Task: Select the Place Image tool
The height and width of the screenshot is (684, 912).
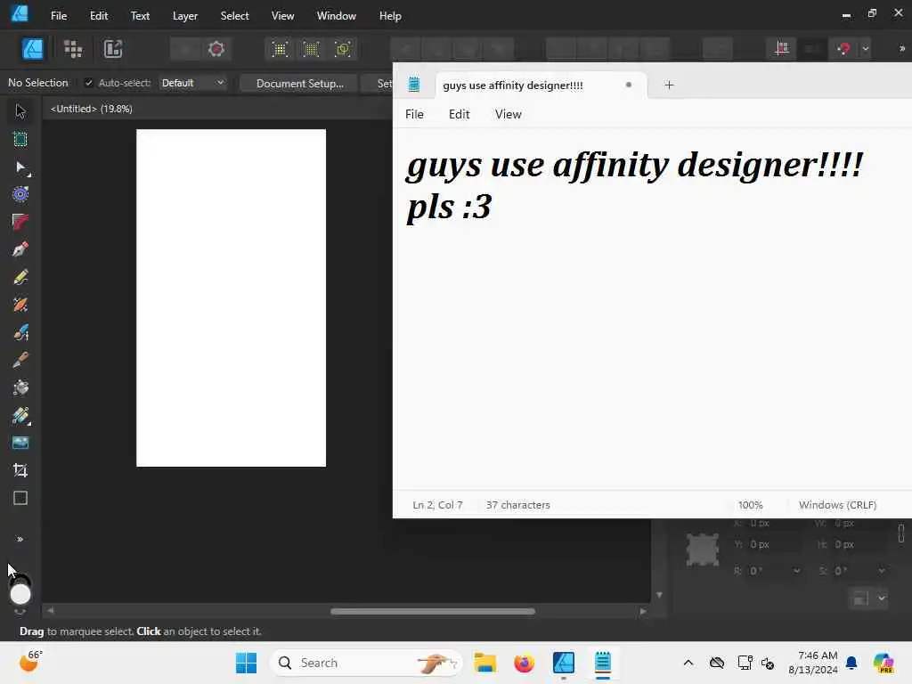Action: 20,443
